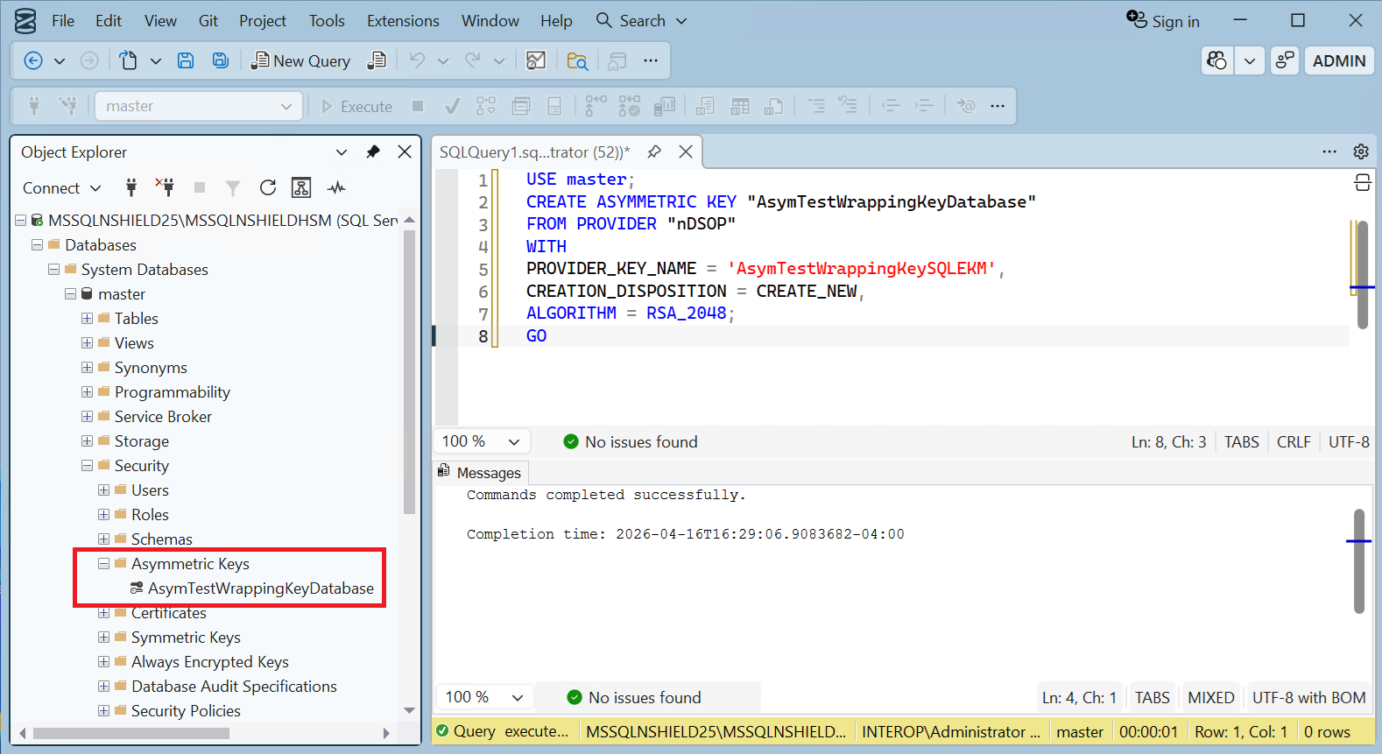Viewport: 1382px width, 754px height.
Task: Expand the Symmetric Keys folder
Action: pyautogui.click(x=104, y=638)
